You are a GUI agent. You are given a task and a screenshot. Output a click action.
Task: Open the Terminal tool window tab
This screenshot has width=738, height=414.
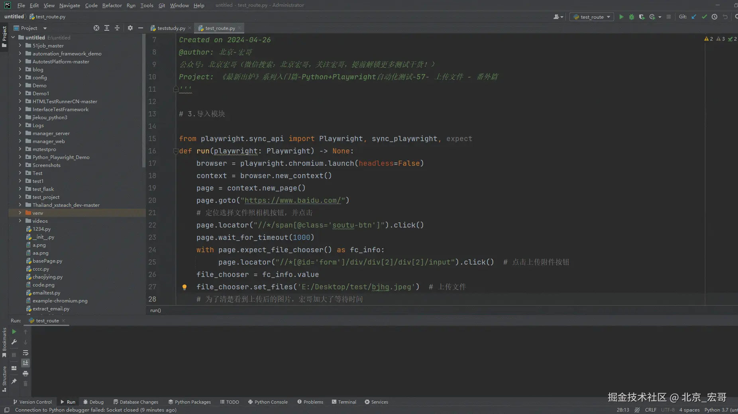[x=344, y=402]
